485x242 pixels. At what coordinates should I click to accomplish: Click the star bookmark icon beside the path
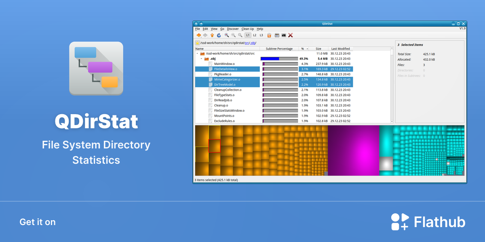click(x=197, y=43)
